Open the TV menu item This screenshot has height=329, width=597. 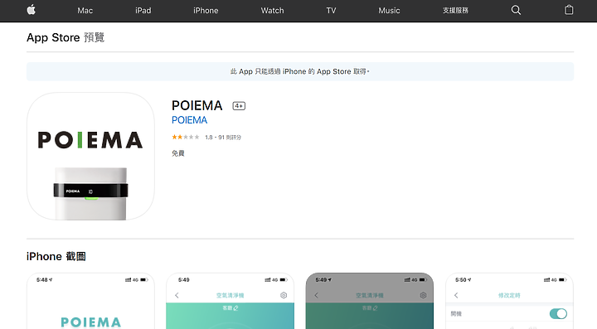tap(331, 11)
